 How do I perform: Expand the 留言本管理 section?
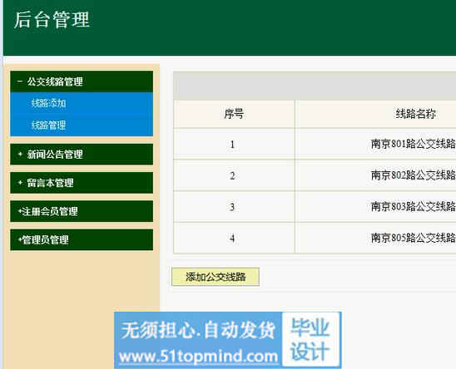[82, 183]
